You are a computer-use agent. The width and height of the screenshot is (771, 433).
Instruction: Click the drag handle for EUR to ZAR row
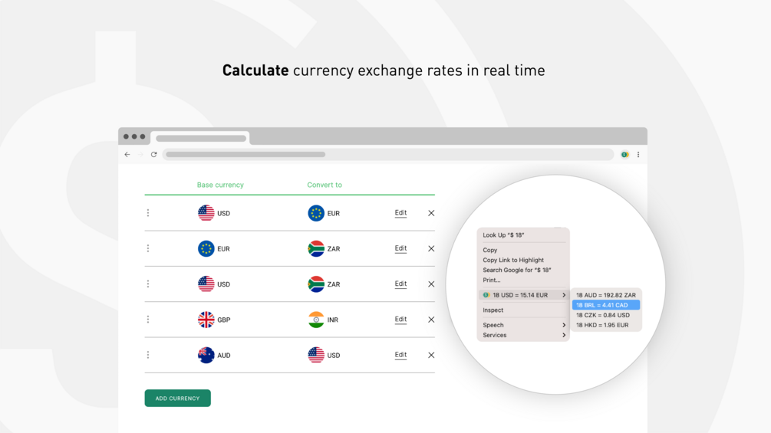[148, 248]
